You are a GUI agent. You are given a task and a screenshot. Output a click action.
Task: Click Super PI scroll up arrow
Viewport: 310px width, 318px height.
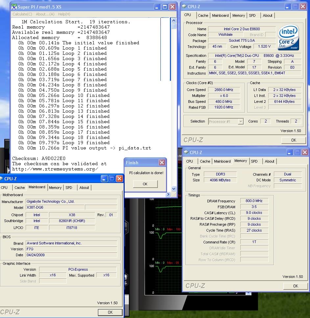(174, 20)
